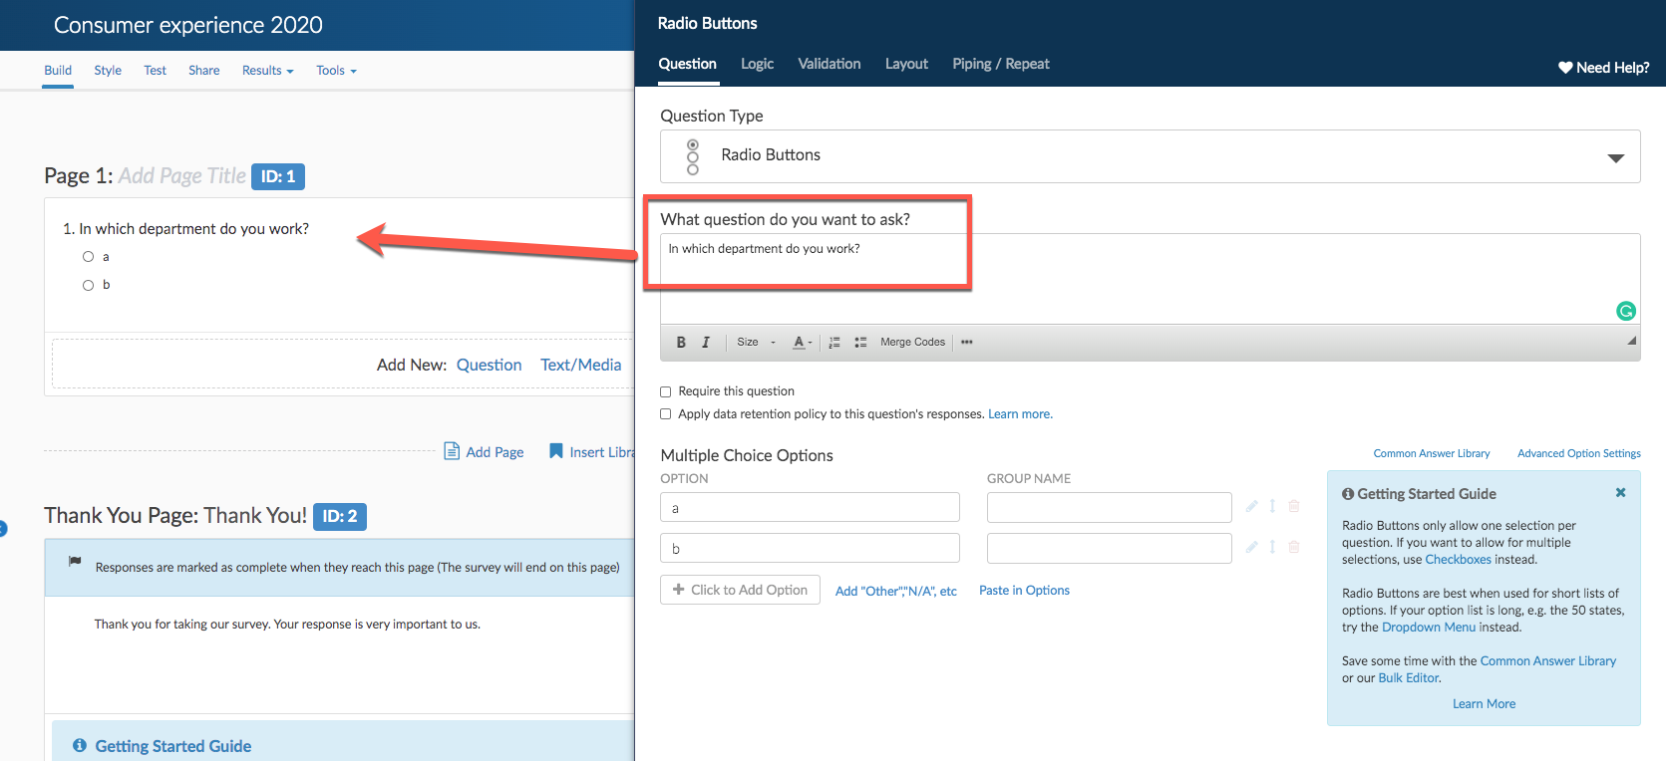Enable the 'Require this question' checkbox
This screenshot has width=1666, height=761.
pyautogui.click(x=666, y=391)
